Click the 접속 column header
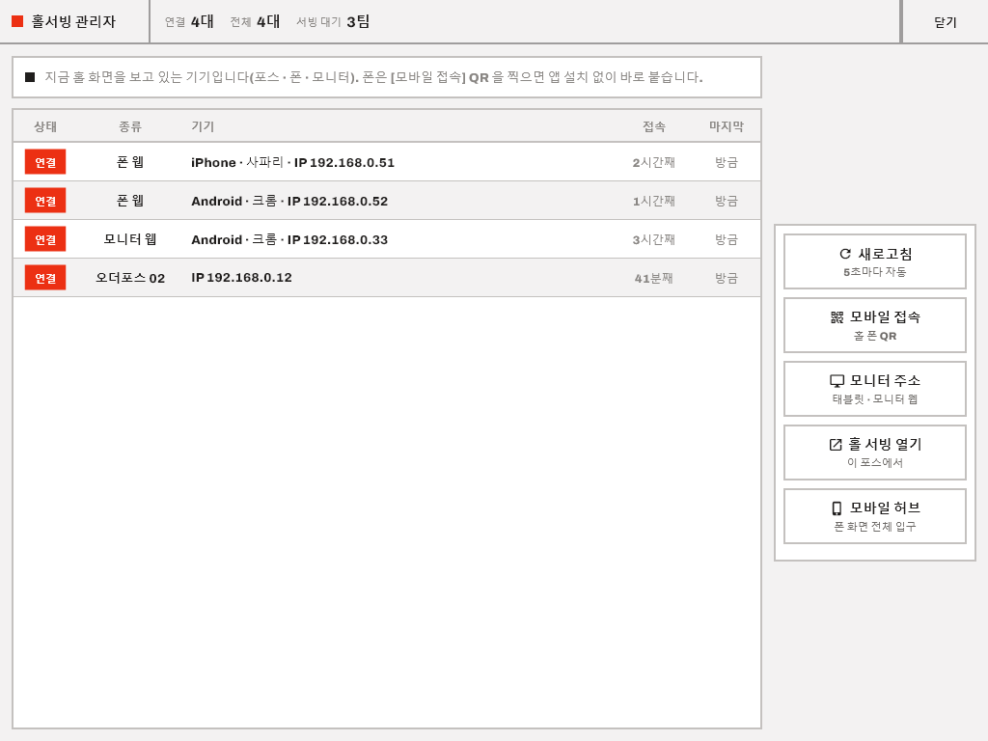Image resolution: width=988 pixels, height=741 pixels. [x=654, y=126]
